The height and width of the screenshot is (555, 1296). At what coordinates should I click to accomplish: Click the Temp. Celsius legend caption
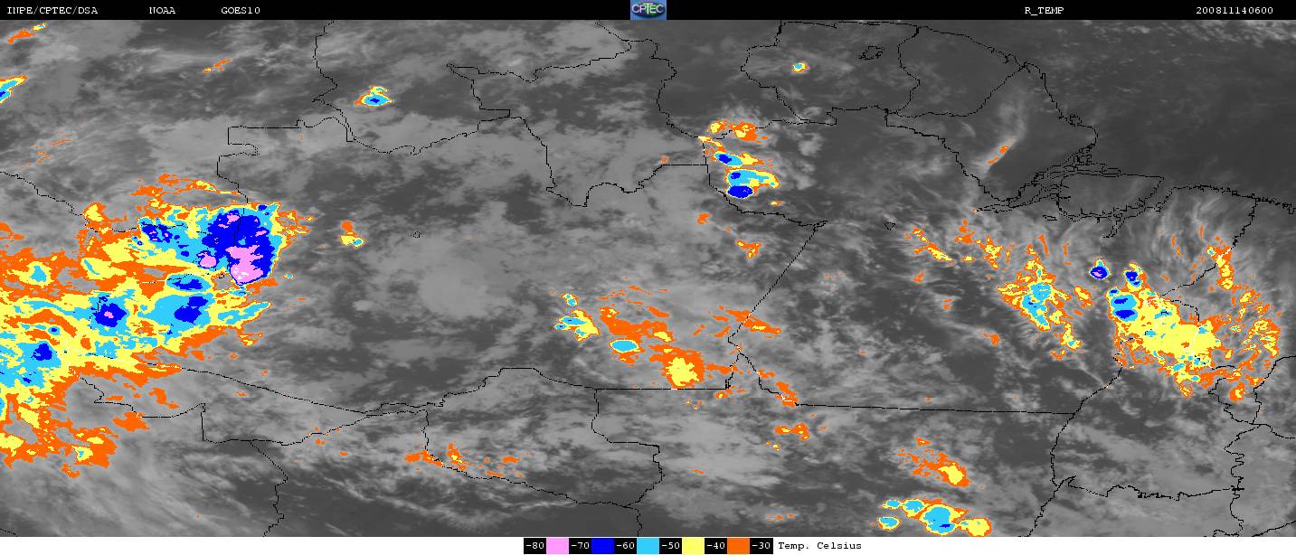819,546
